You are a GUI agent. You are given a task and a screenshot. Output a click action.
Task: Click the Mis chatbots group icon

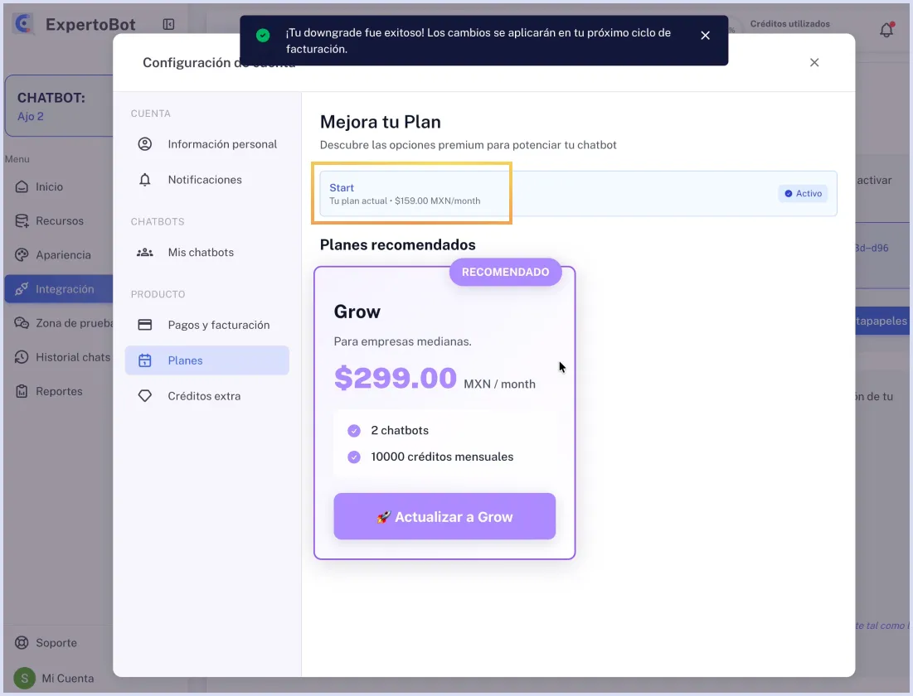145,253
